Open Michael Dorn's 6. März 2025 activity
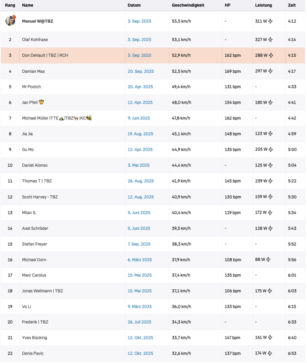The height and width of the screenshot is (363, 307). coord(140,260)
